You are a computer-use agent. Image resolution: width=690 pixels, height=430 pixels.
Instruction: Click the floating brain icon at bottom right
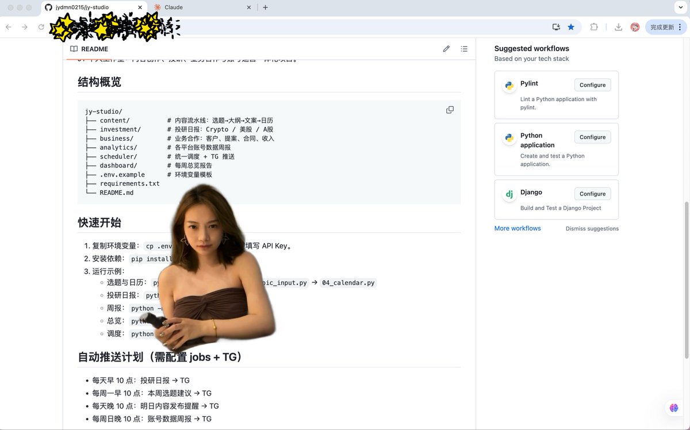pos(673,408)
